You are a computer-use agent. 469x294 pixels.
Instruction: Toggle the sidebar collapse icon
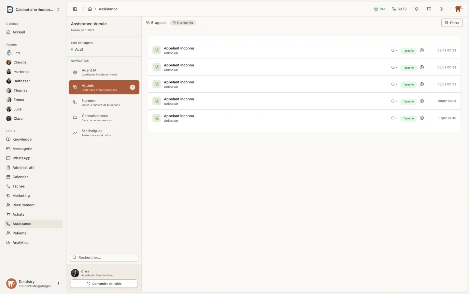coord(75,9)
